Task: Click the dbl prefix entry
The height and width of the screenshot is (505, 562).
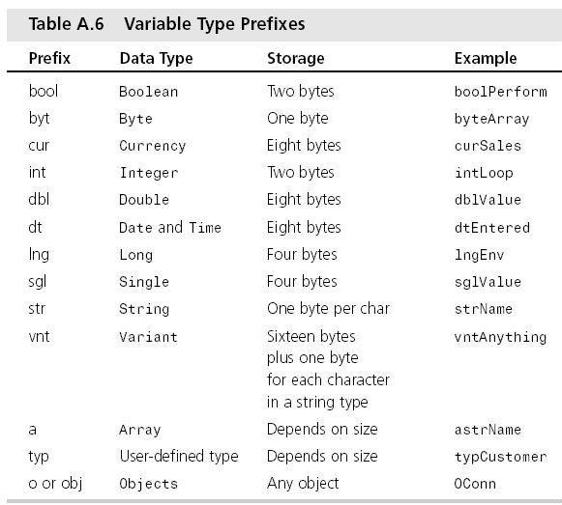Action: (x=39, y=199)
